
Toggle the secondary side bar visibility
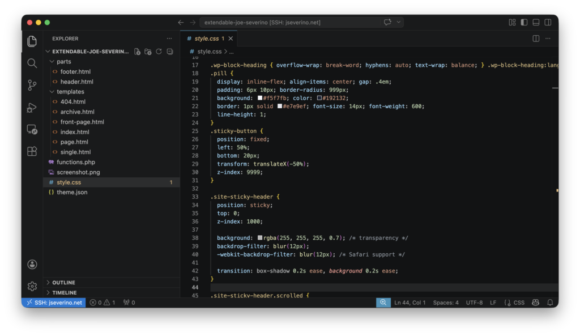pos(548,22)
